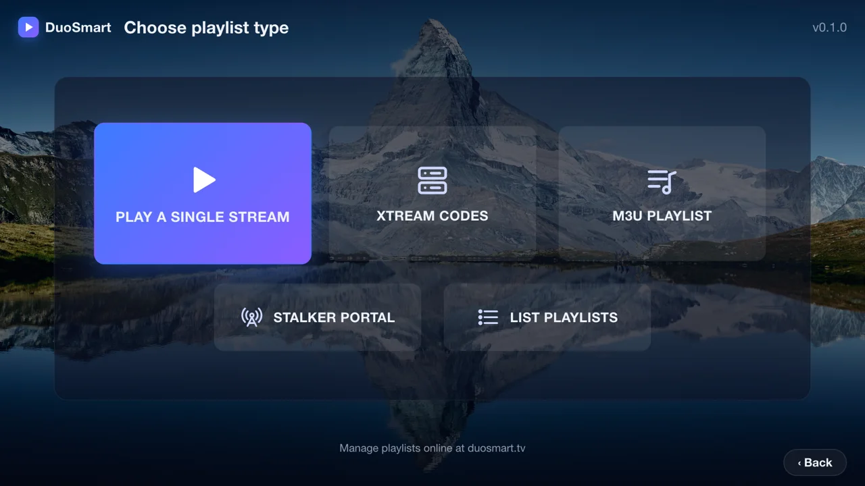Click the server icon above Xtream Codes
The height and width of the screenshot is (486, 865).
pyautogui.click(x=432, y=180)
